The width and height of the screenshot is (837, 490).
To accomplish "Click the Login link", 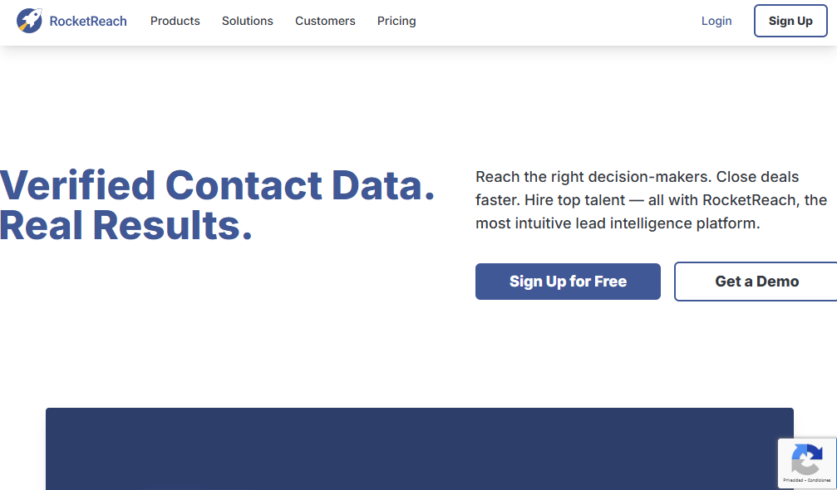I will pos(716,21).
